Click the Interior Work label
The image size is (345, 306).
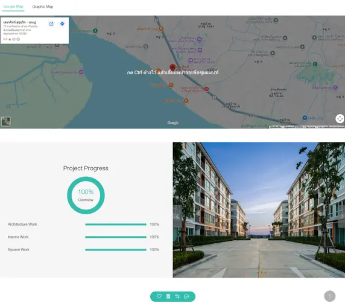(18, 237)
